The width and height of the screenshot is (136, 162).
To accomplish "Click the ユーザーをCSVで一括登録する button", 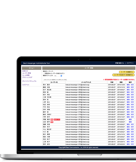I will tap(123, 75).
